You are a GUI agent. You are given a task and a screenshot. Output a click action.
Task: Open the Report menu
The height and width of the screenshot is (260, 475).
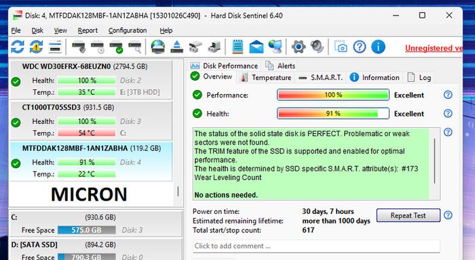[88, 30]
